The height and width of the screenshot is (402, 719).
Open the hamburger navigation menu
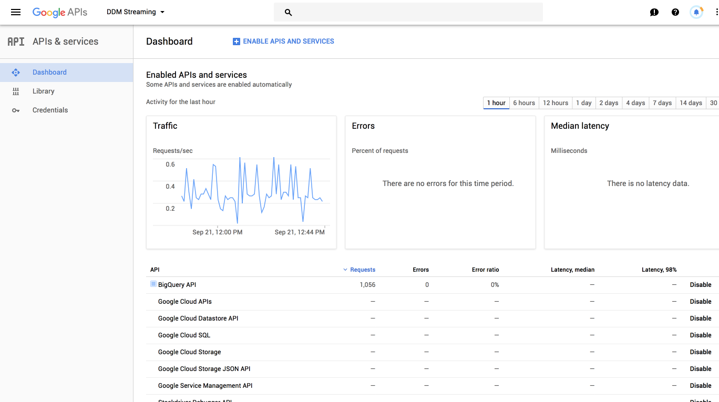tap(16, 12)
